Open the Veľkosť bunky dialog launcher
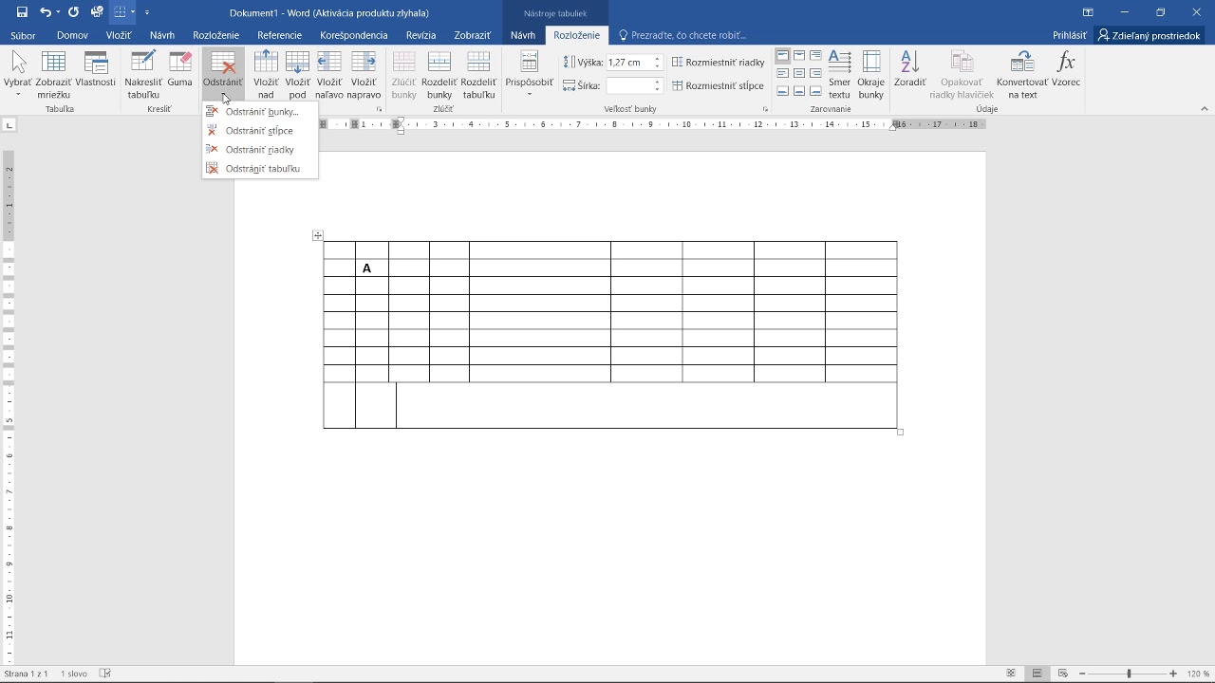 765,110
